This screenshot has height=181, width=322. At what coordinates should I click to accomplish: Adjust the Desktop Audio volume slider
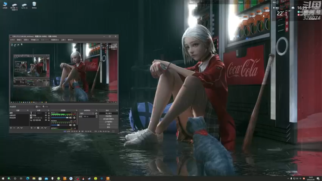click(x=60, y=125)
